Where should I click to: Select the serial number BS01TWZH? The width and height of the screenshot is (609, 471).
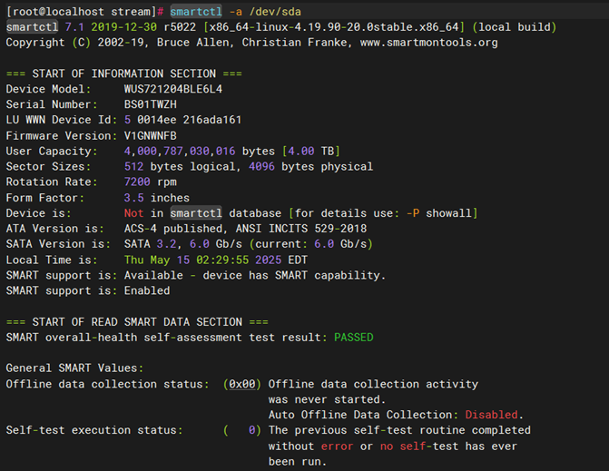click(151, 104)
